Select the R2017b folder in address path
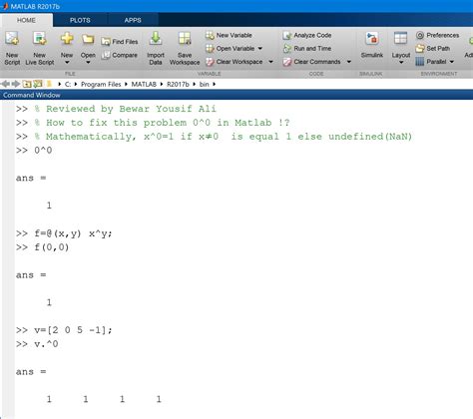The height and width of the screenshot is (419, 473). click(178, 85)
